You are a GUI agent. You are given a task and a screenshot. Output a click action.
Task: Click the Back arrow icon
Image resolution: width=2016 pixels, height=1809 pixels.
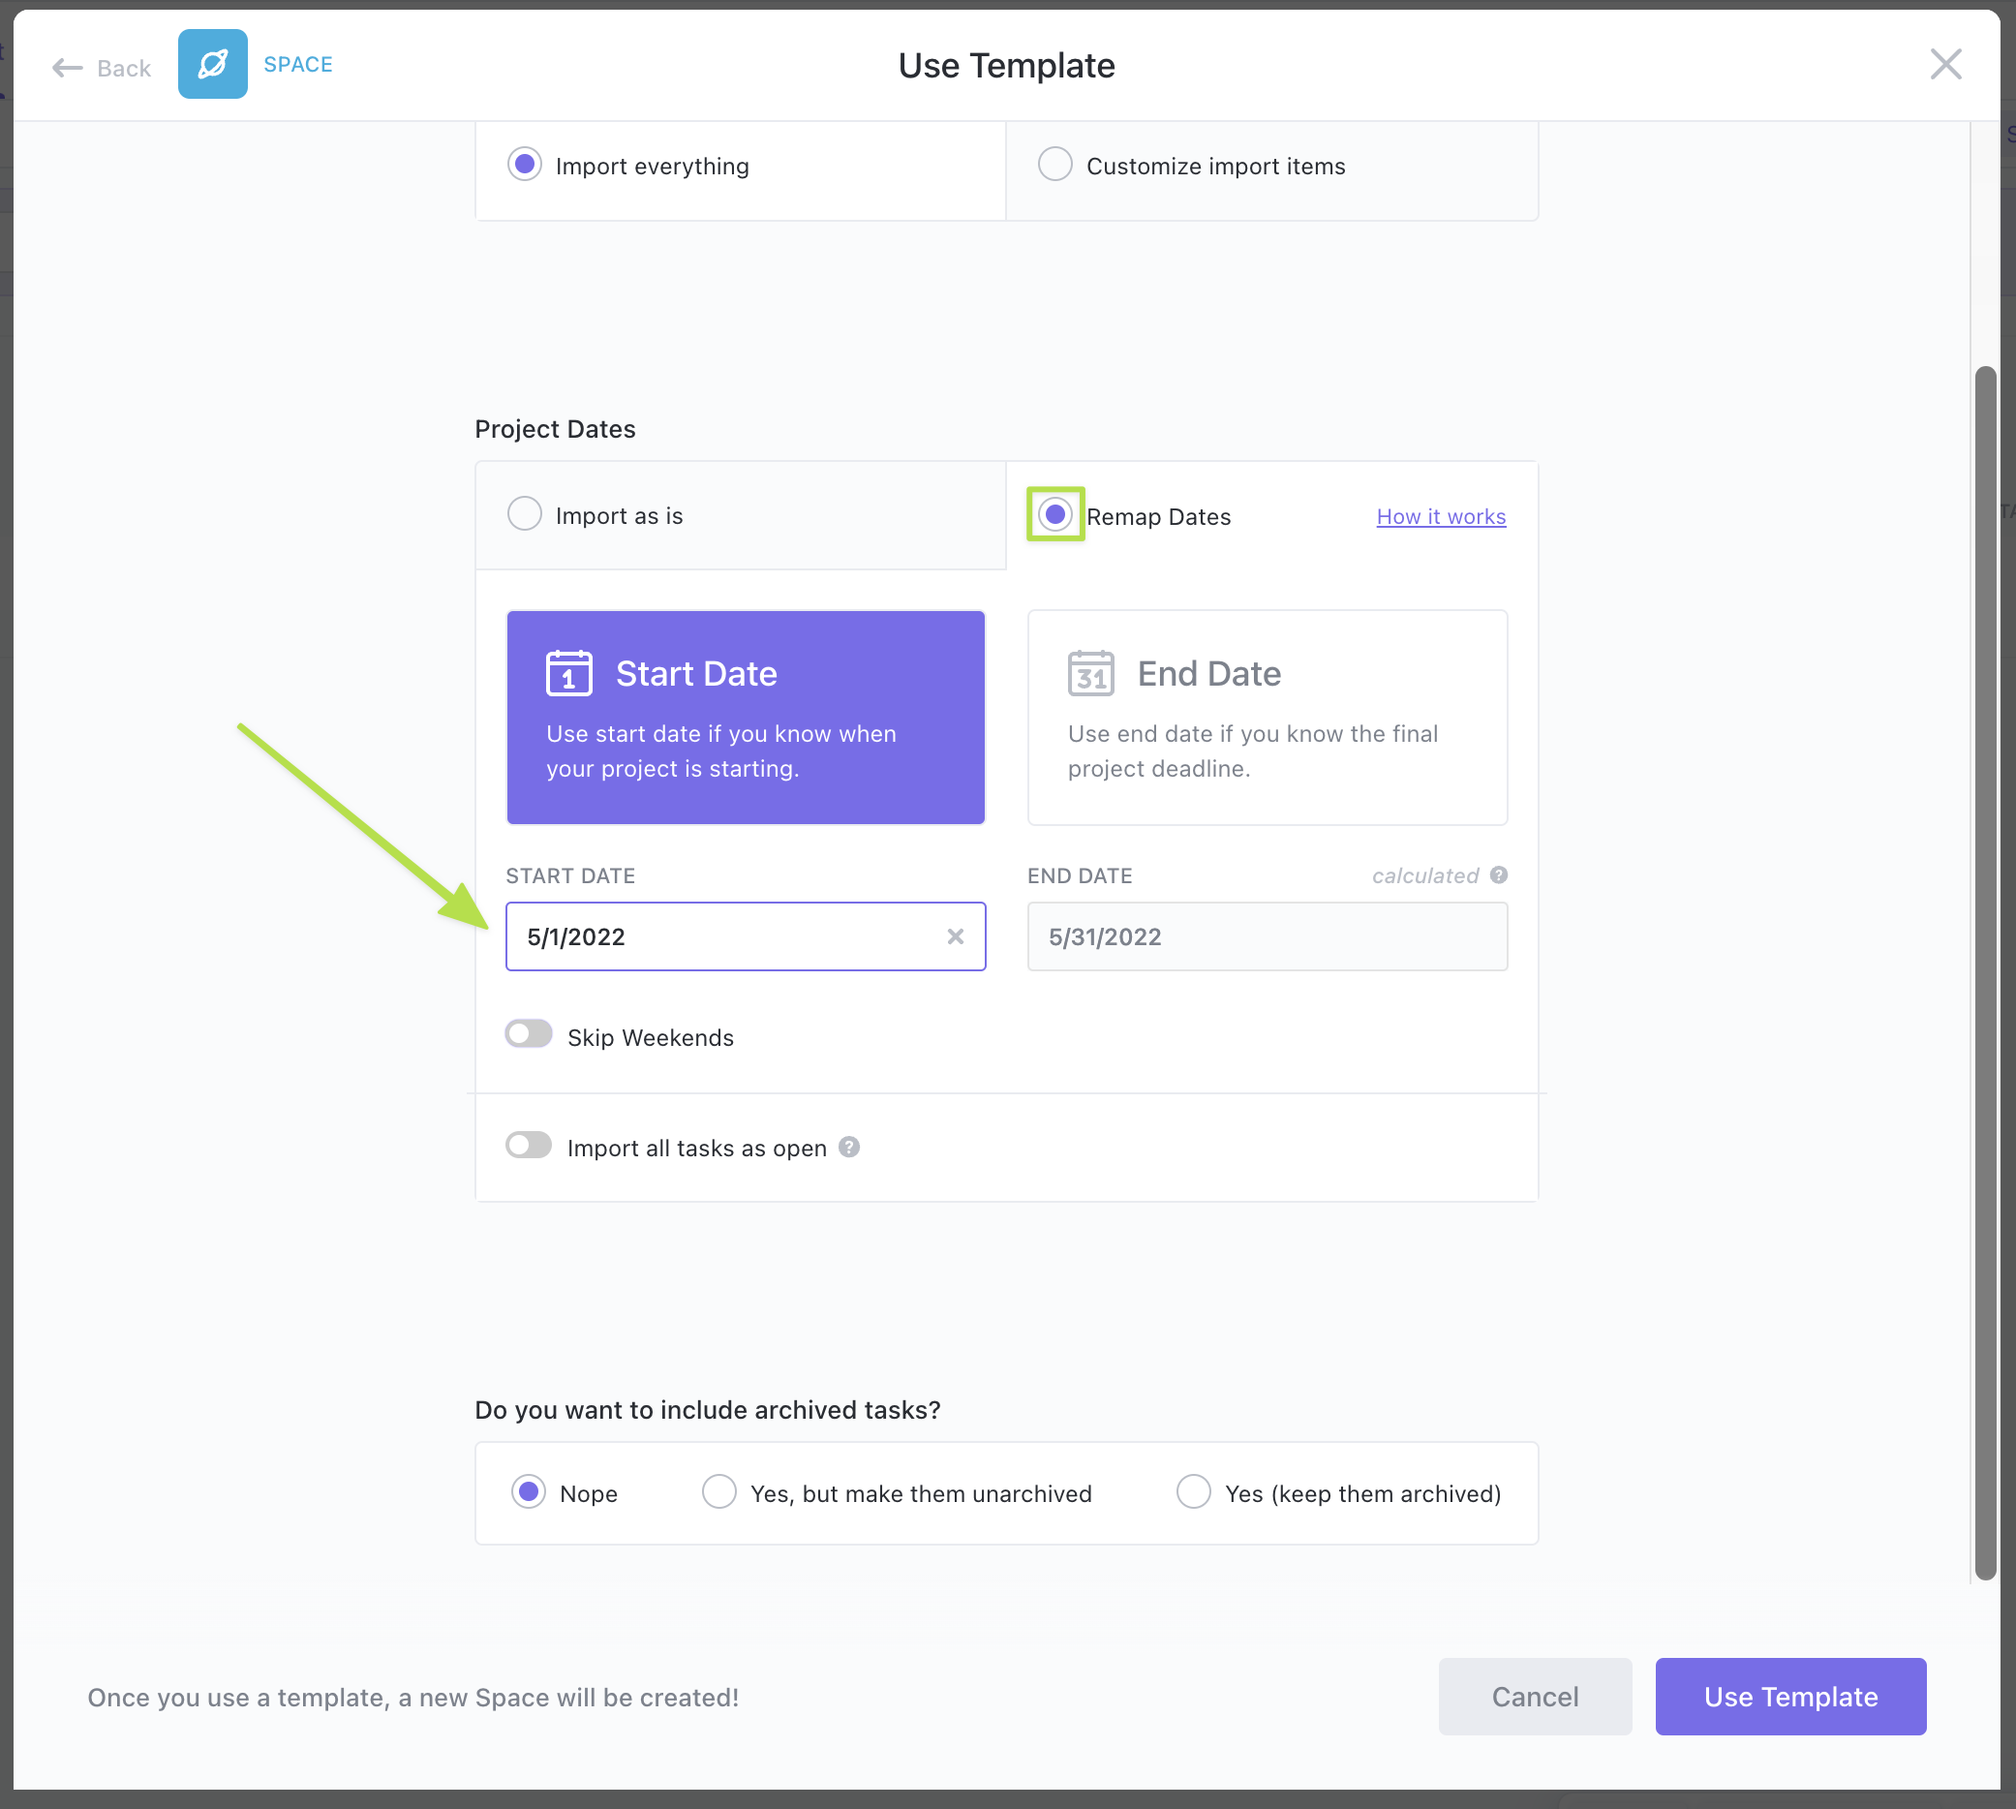click(67, 68)
